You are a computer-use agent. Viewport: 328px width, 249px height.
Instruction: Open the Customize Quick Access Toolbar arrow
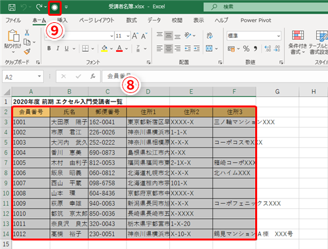pos(66,7)
